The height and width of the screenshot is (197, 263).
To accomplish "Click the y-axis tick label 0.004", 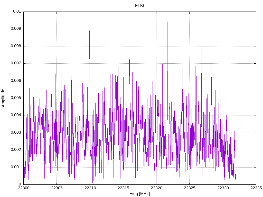I will pyautogui.click(x=16, y=115).
